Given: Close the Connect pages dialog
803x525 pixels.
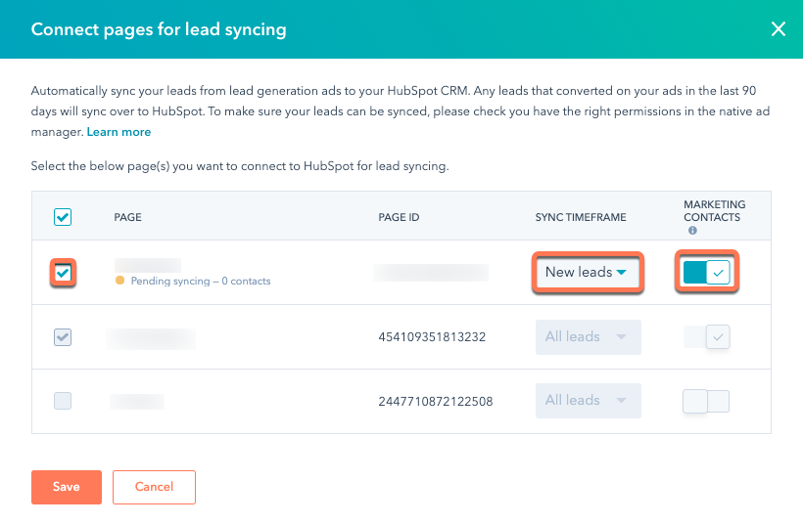Looking at the screenshot, I should point(778,29).
